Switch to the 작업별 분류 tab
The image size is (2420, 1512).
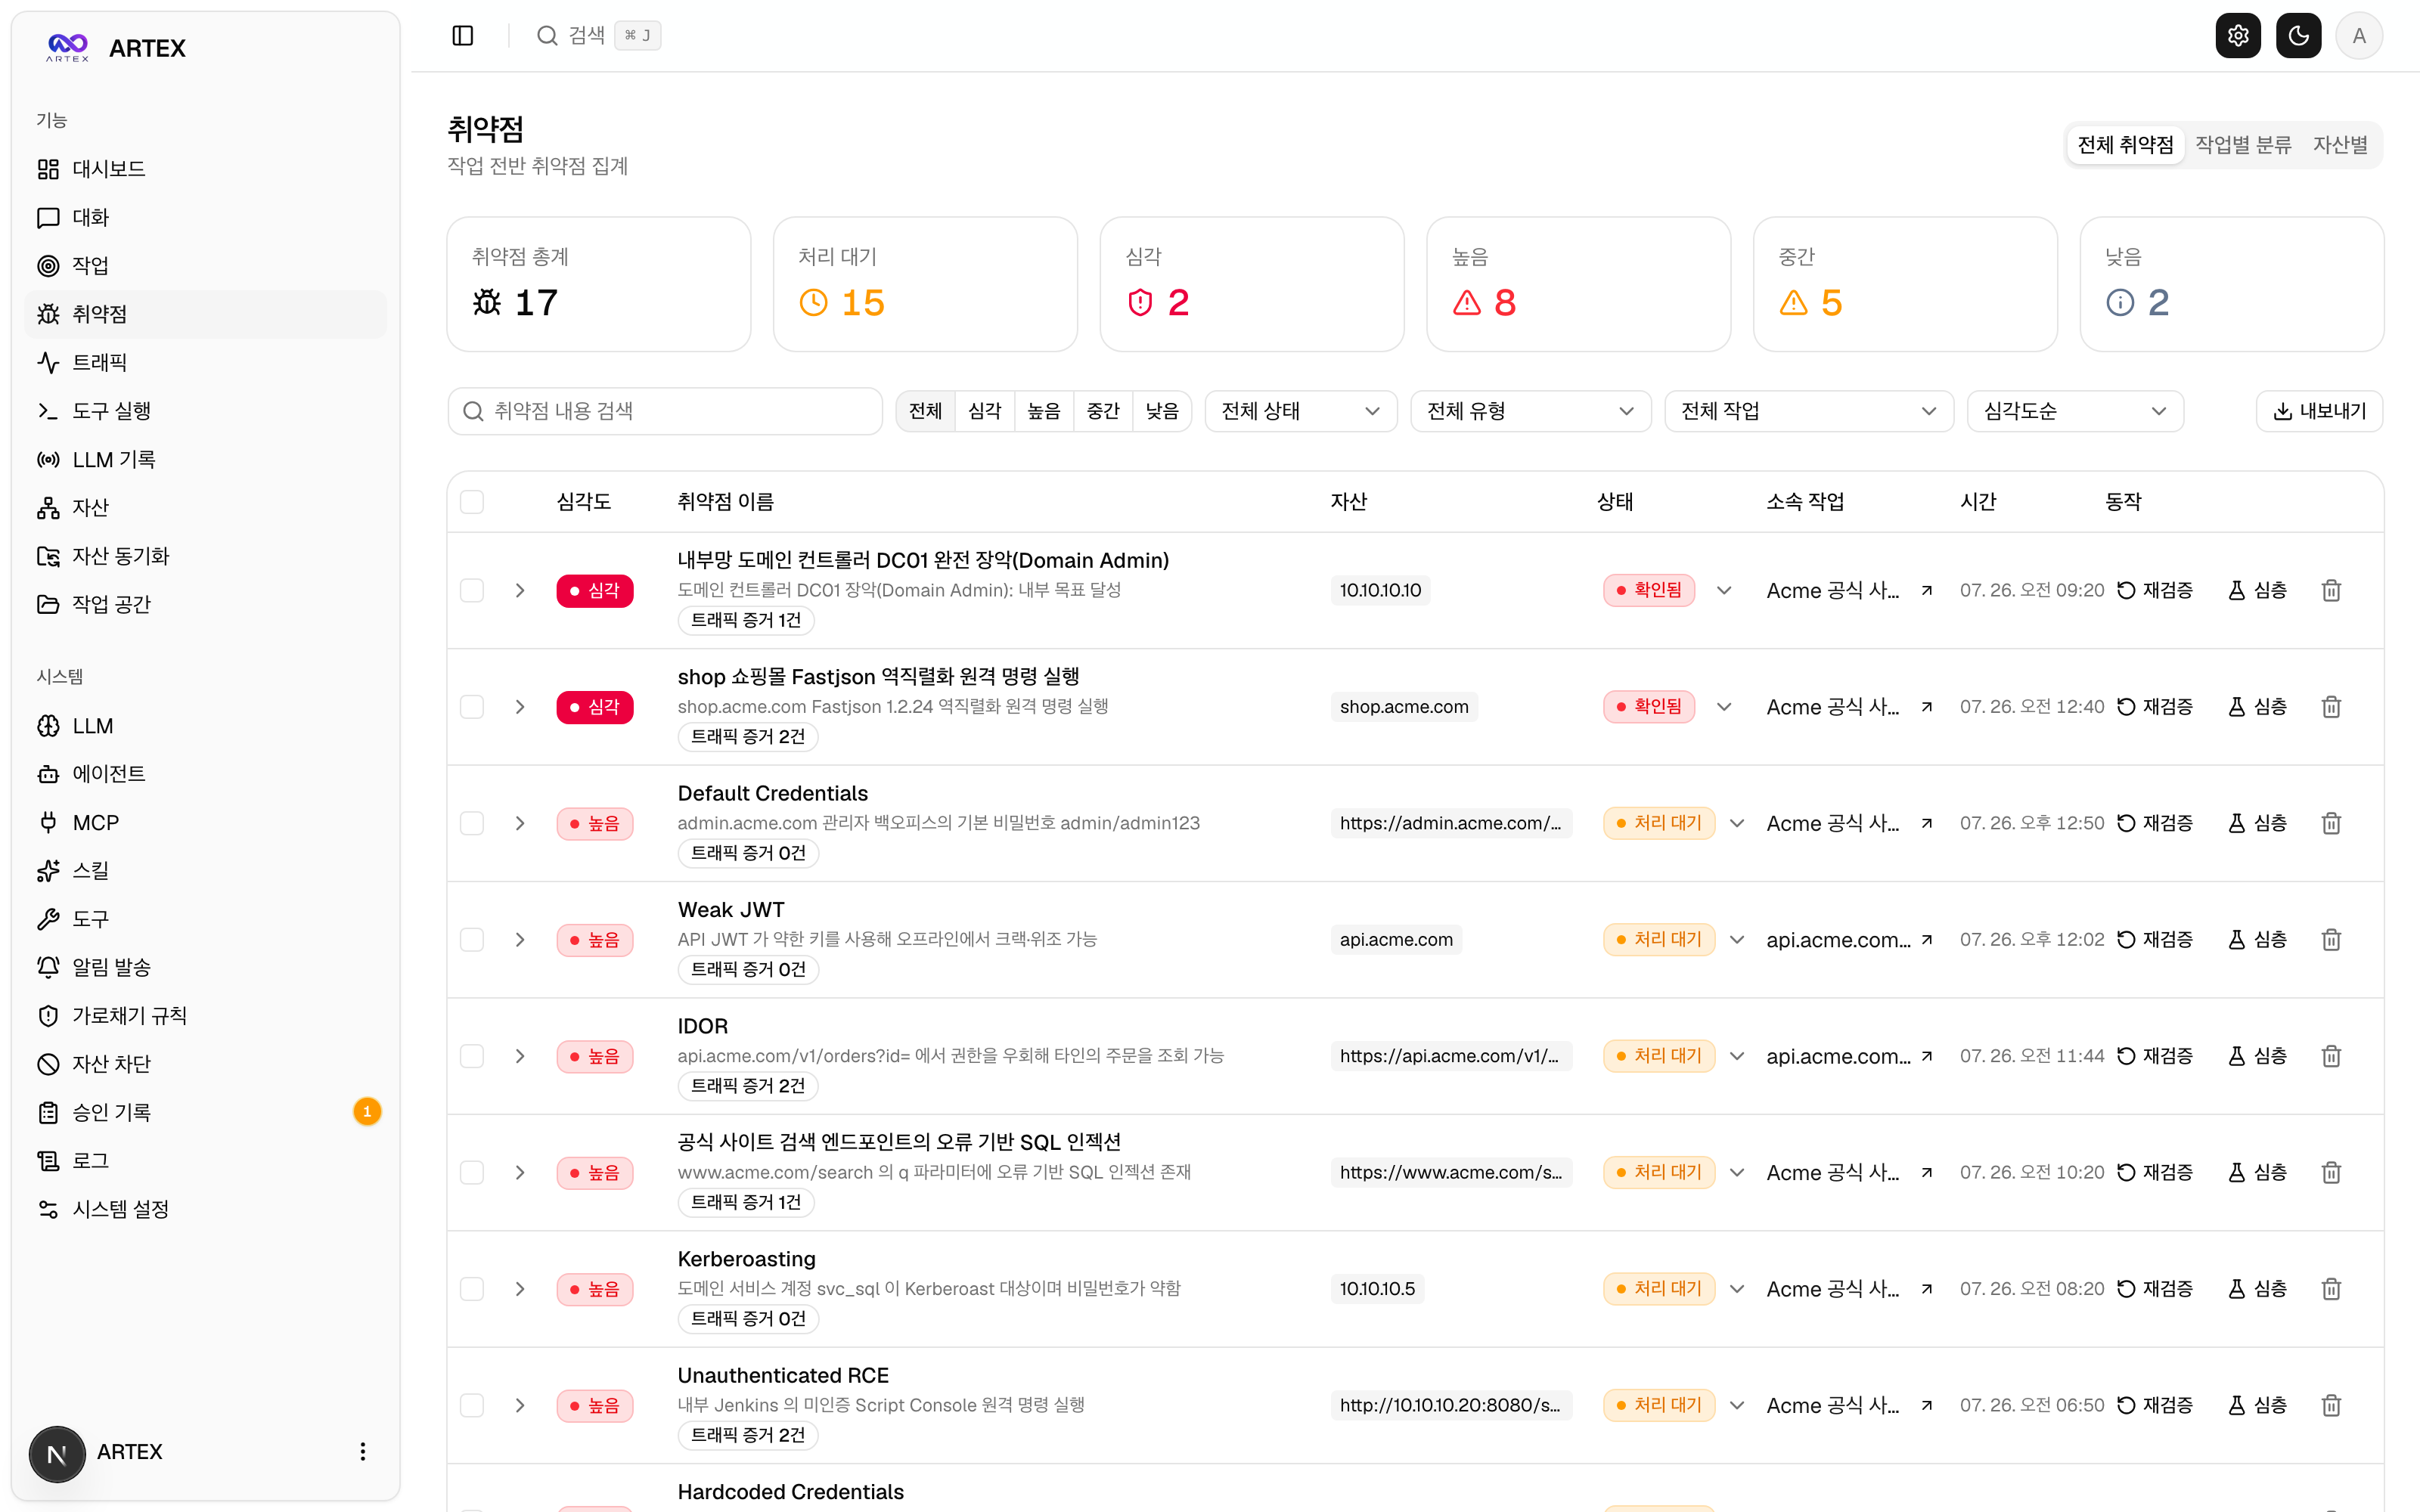[x=2243, y=145]
